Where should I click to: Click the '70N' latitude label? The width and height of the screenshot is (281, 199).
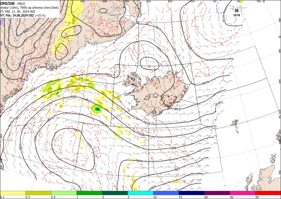[259, 1]
